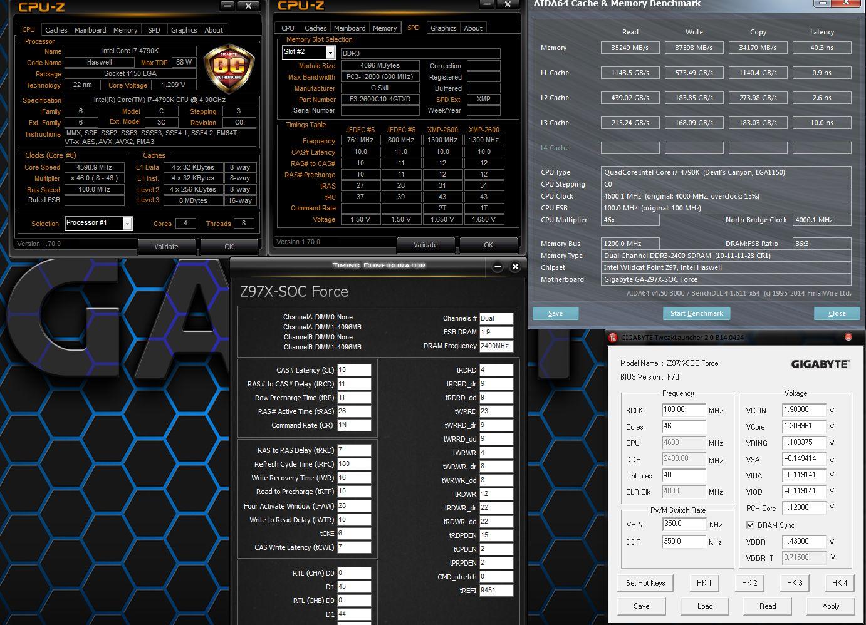Click Read button in TweakLauncher
This screenshot has height=625, width=866.
pos(768,606)
